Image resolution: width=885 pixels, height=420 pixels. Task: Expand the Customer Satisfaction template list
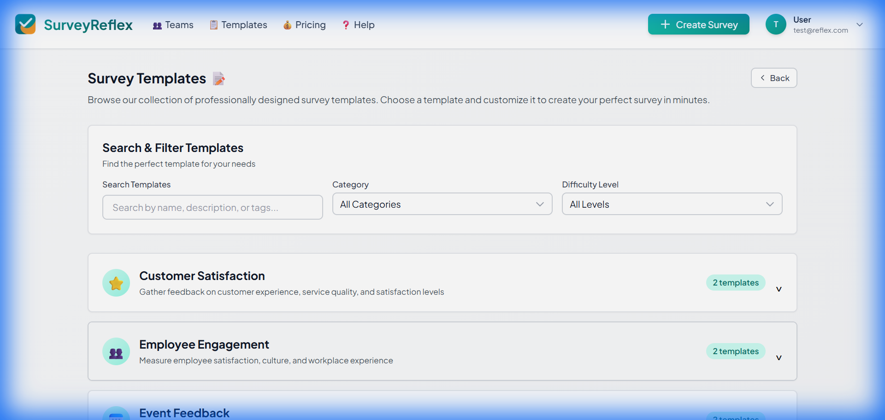click(x=779, y=289)
